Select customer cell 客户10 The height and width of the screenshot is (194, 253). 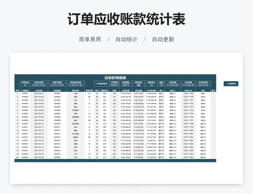pos(161,124)
